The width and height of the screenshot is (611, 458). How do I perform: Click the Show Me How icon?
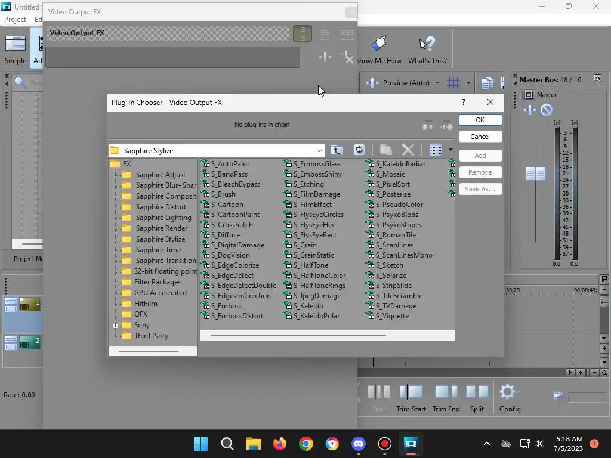pos(379,50)
